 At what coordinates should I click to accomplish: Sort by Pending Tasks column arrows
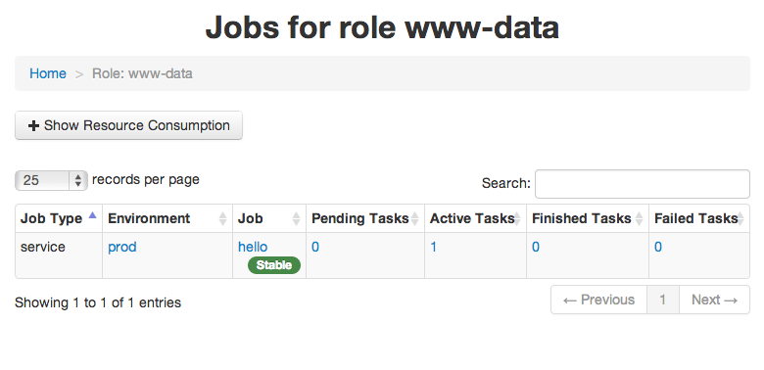click(x=414, y=218)
